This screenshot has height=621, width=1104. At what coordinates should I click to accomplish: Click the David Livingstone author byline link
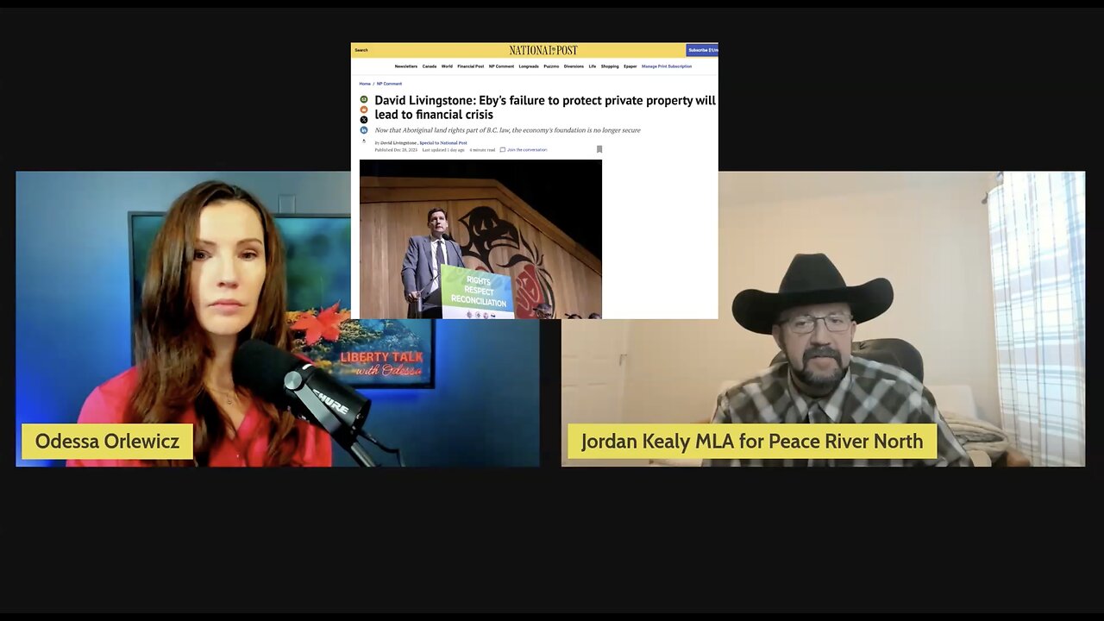click(398, 142)
